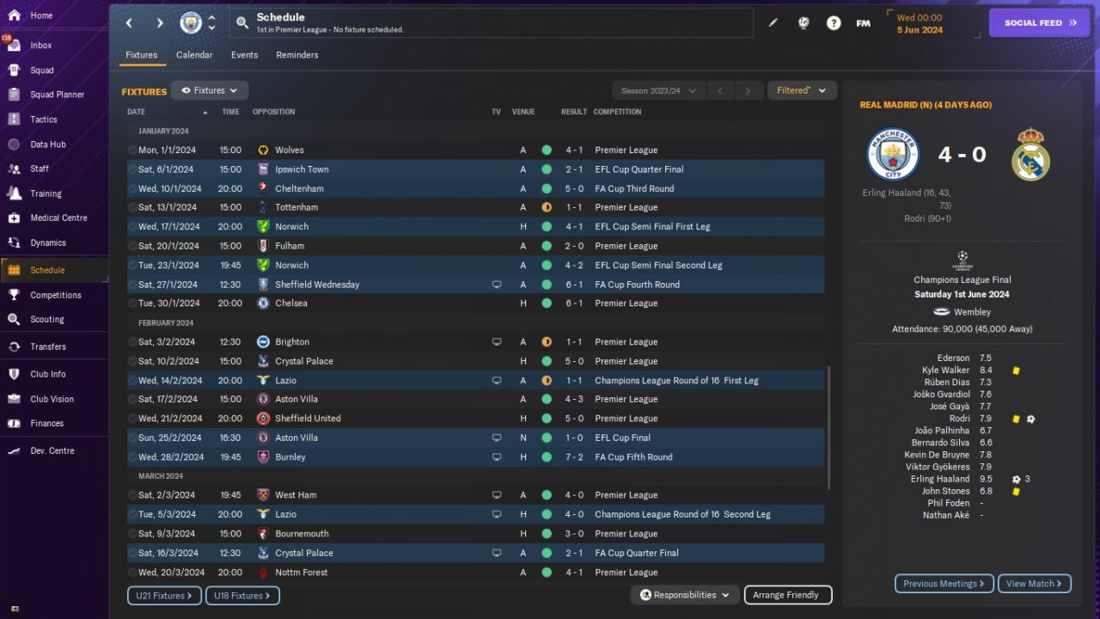The image size is (1100, 619).
Task: Click the Club Info shield icon
Action: (14, 374)
